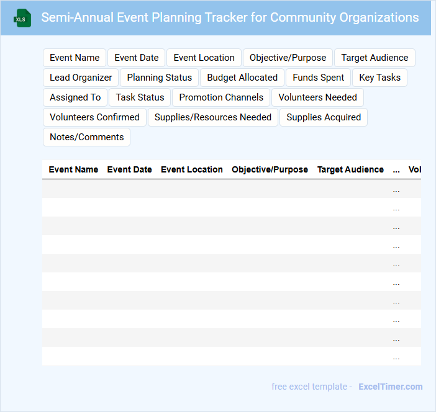Choose the Objective/Purpose tag
The width and height of the screenshot is (436, 412).
pos(288,58)
